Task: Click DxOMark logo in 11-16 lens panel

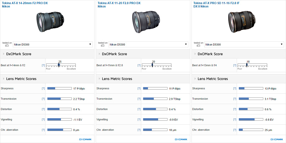Action: 277,140
